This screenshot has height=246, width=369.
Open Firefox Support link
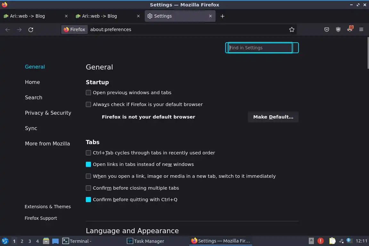pyautogui.click(x=41, y=218)
